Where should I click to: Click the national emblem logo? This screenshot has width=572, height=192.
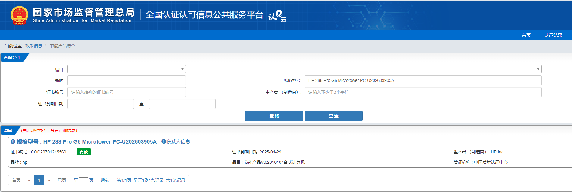tap(19, 15)
